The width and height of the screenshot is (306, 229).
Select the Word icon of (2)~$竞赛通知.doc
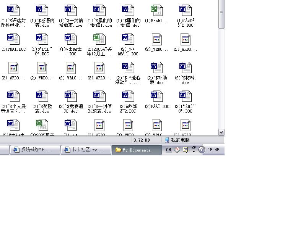tap(71, 97)
